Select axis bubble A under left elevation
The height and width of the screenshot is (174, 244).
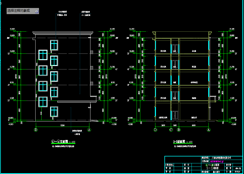coord(89,130)
